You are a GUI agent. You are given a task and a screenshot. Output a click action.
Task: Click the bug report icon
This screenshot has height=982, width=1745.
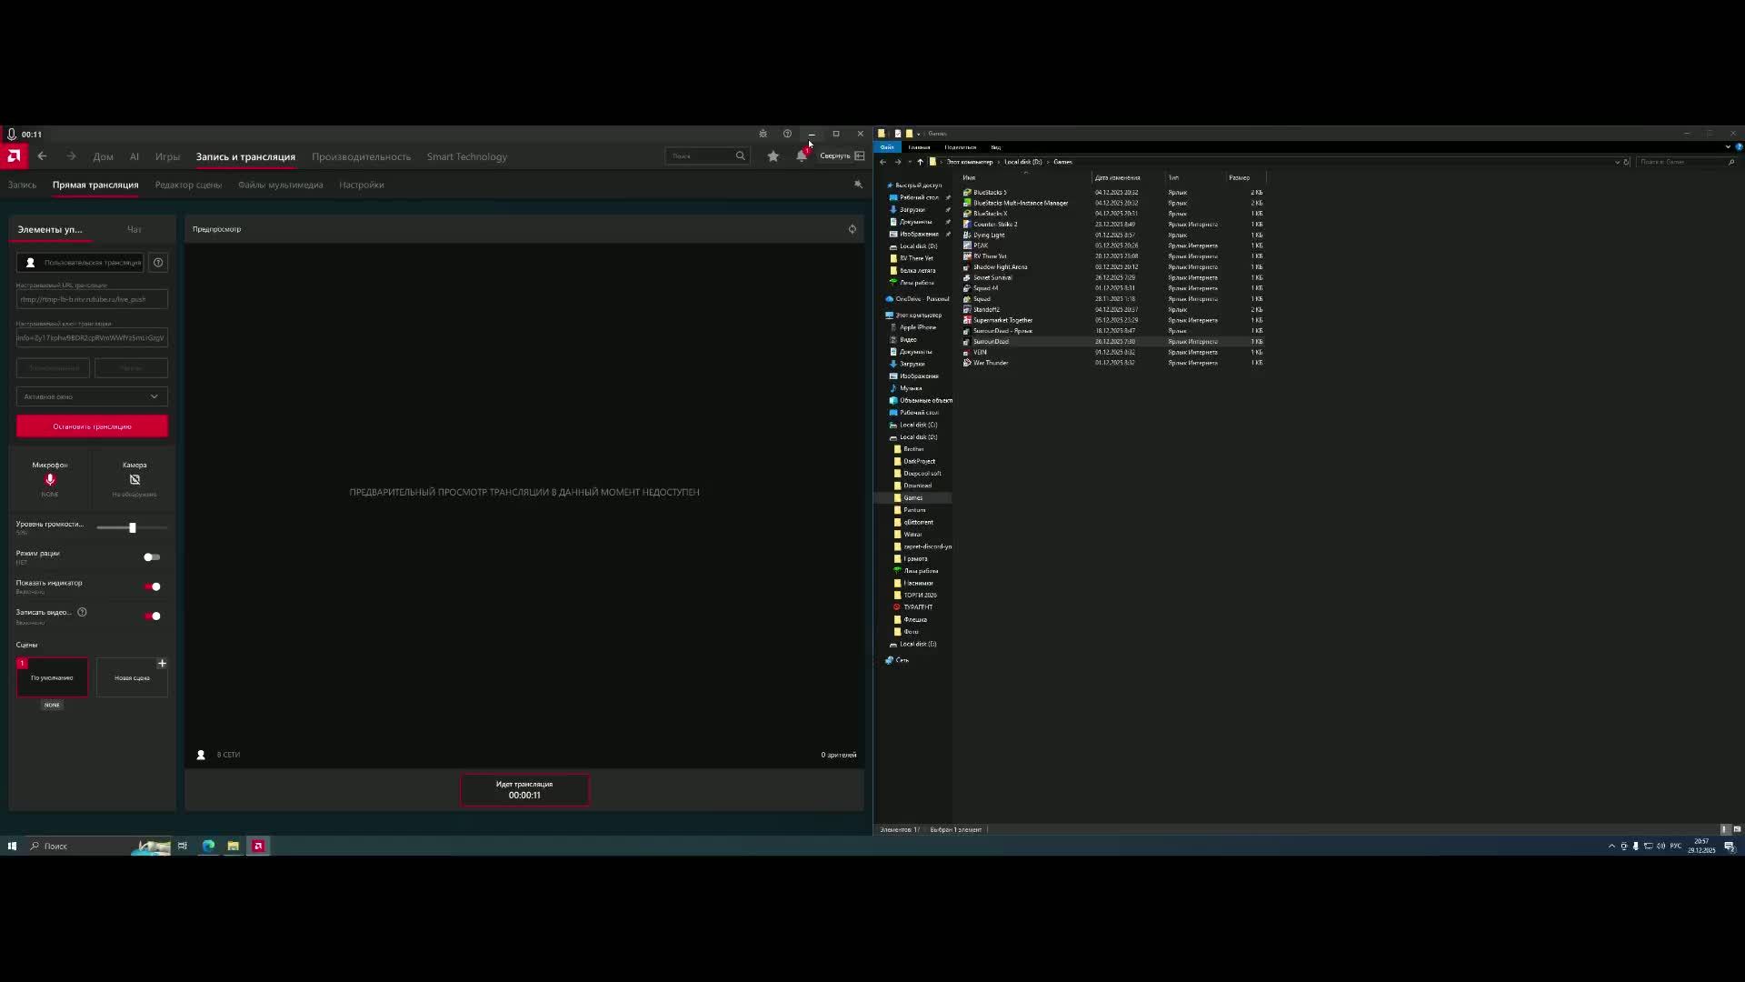click(763, 134)
